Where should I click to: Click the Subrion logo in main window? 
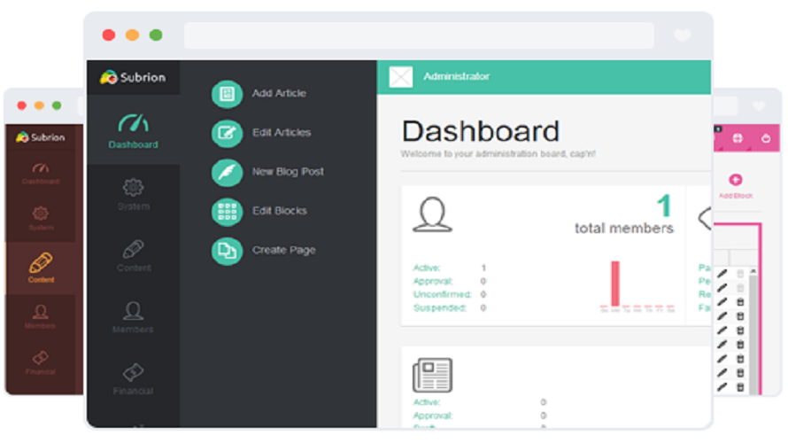point(133,77)
